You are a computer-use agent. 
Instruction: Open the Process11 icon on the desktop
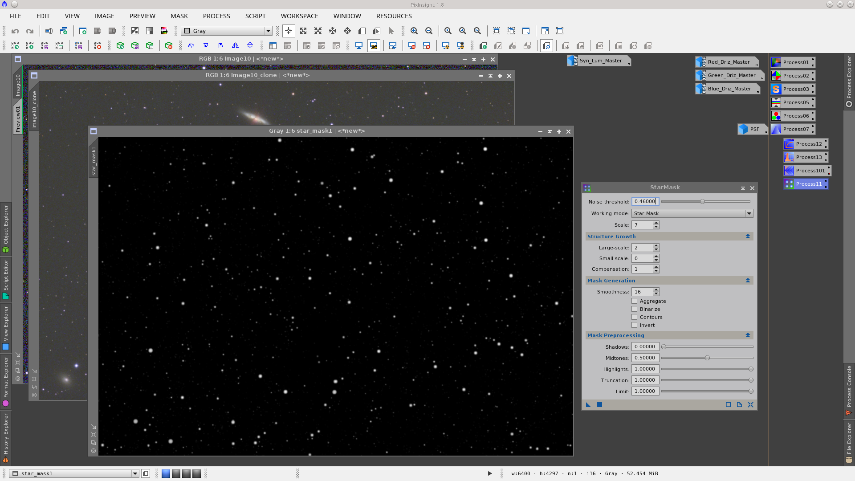[x=805, y=183]
